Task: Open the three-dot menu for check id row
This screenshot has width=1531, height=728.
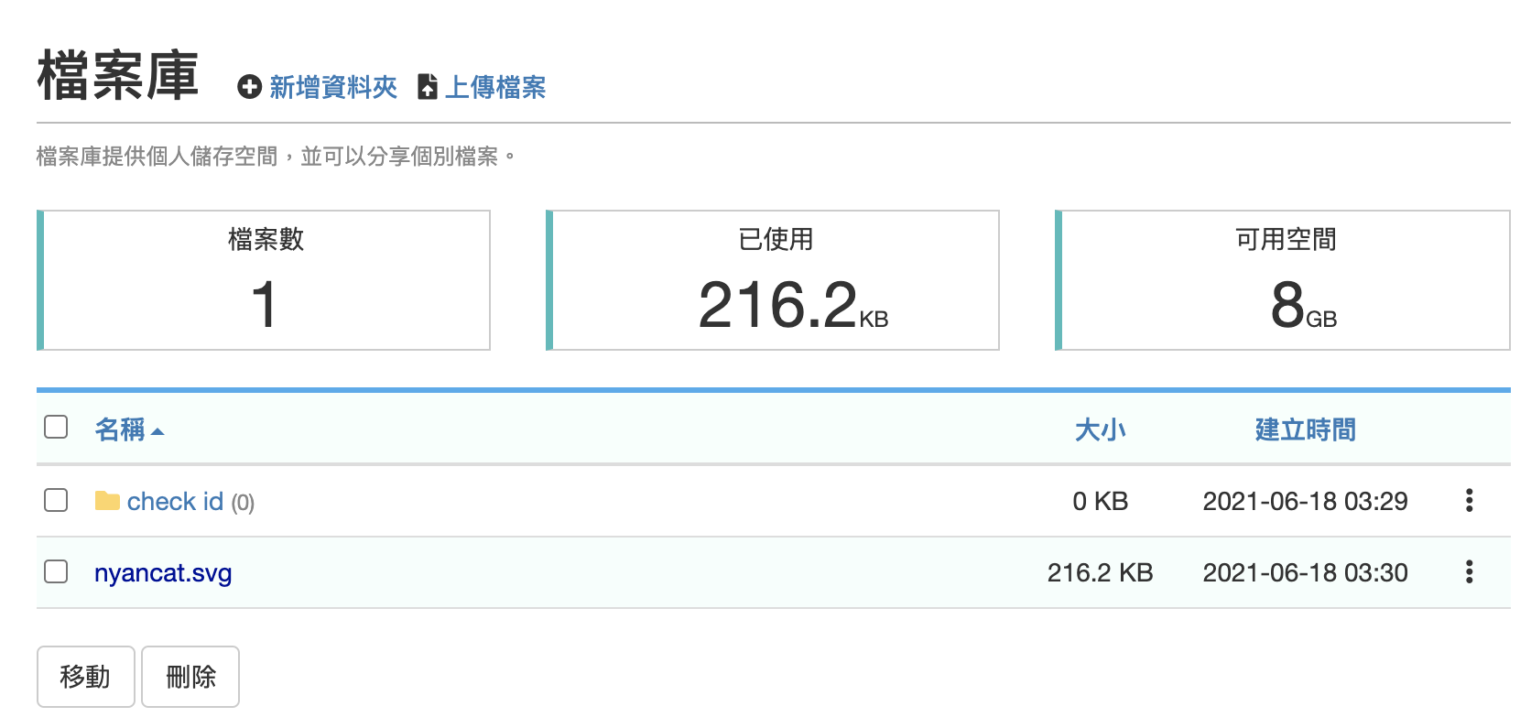Action: click(x=1469, y=500)
